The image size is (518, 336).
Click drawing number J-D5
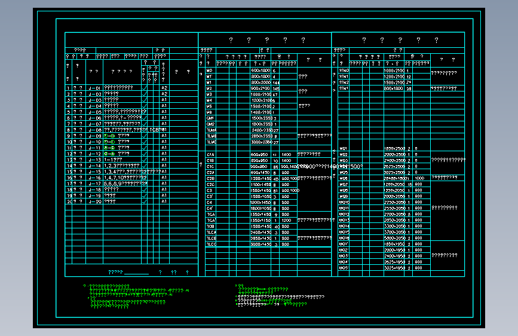[94, 112]
